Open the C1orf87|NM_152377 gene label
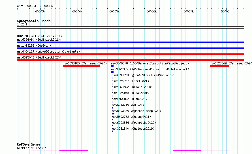The image size is (252, 154). tap(31, 148)
